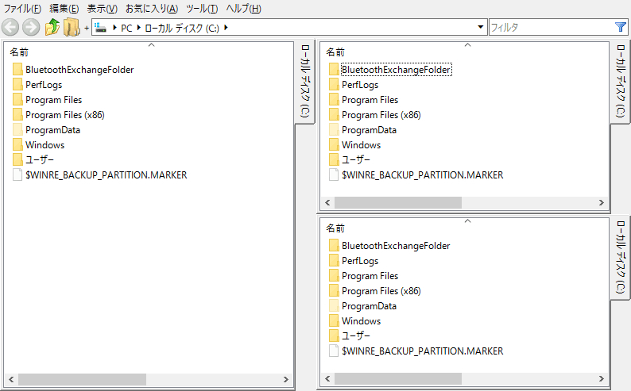Select Program Files (x86) name in bottom-right pane
Screen dimensions: 631x391
coord(381,291)
